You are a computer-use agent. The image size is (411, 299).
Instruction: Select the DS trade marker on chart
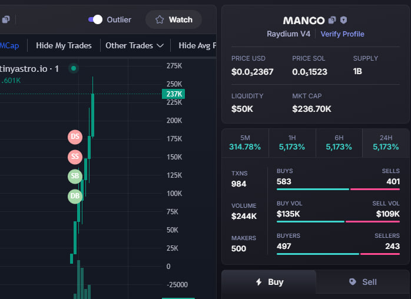point(75,137)
